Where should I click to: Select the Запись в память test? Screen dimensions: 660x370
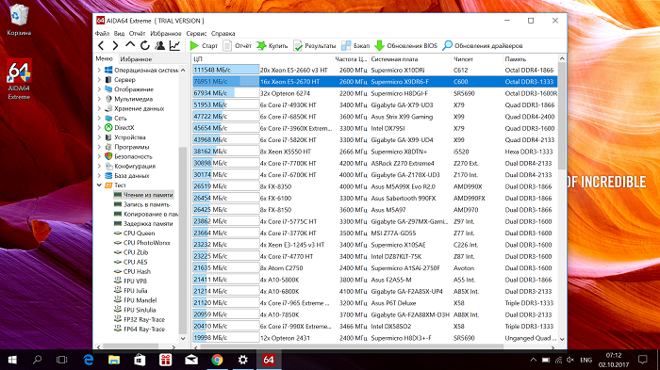pyautogui.click(x=146, y=204)
